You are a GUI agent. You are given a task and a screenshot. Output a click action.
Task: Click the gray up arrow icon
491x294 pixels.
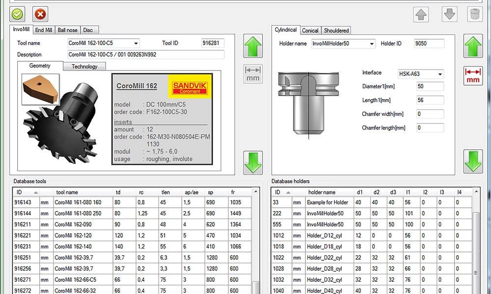pos(421,14)
